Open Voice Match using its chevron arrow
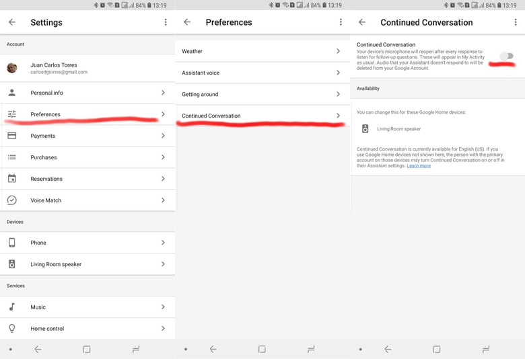 (x=163, y=200)
